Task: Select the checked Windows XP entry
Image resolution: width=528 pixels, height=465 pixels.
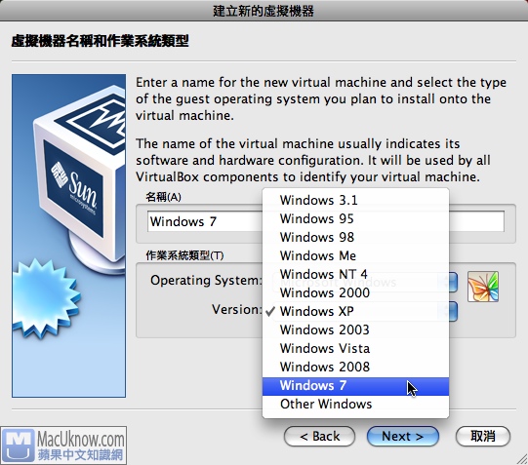Action: [x=355, y=311]
